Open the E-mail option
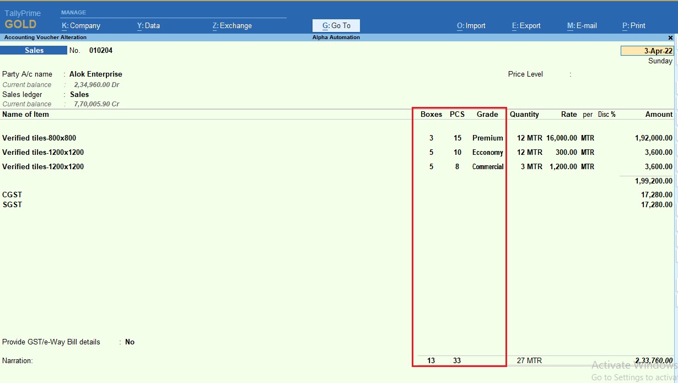This screenshot has height=383, width=678. 582,25
